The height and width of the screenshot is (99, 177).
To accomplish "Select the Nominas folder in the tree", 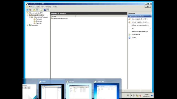I will (39, 23).
